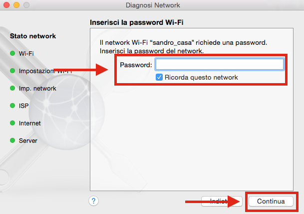The image size is (304, 214).
Task: Click the green Internet status dot
Action: (x=12, y=123)
